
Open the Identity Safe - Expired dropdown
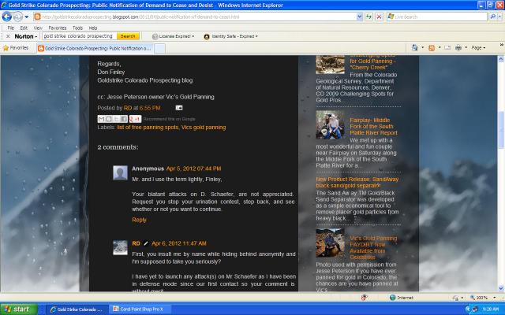(231, 36)
